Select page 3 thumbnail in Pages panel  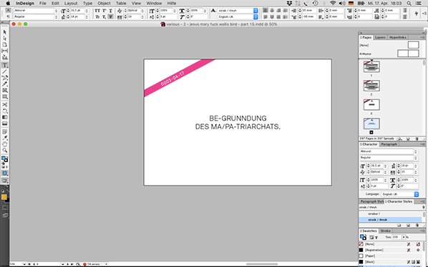point(371,105)
